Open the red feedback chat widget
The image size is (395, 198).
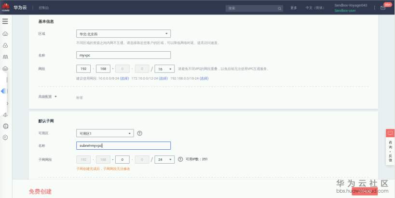(390, 133)
